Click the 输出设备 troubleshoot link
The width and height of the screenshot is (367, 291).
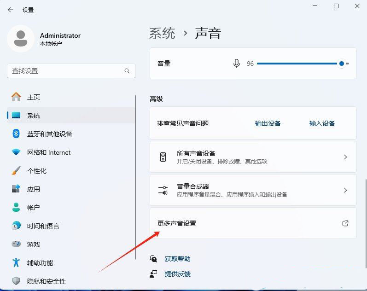[268, 123]
